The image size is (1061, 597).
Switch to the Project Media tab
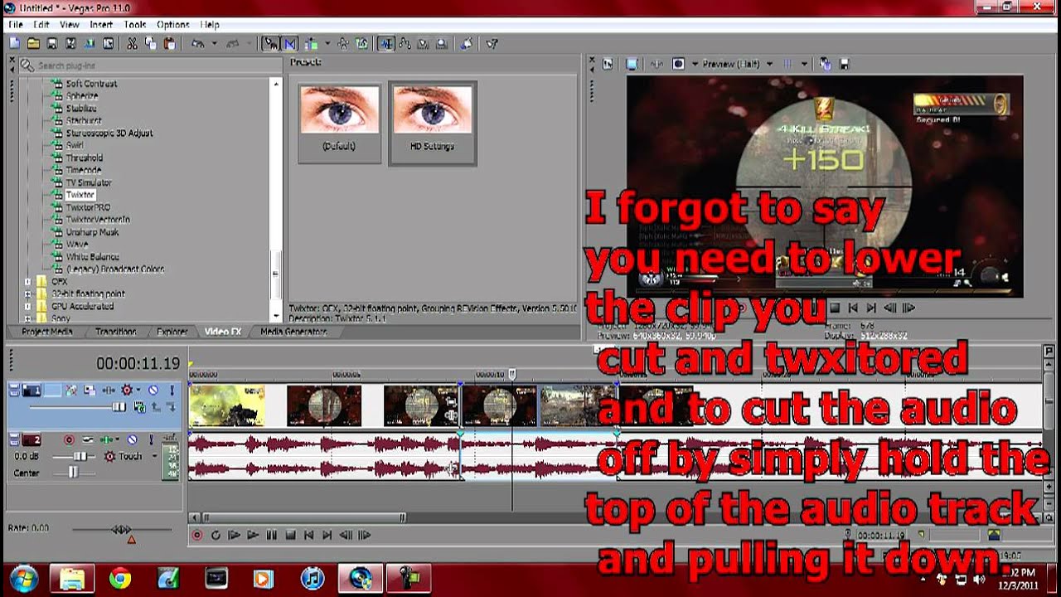[47, 332]
